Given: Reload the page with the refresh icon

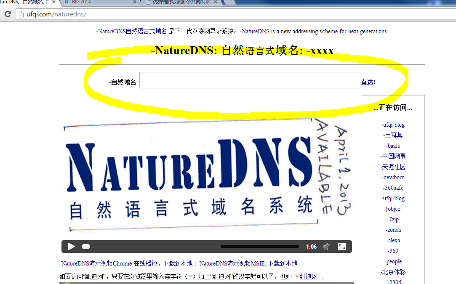Looking at the screenshot, I should click(x=8, y=14).
